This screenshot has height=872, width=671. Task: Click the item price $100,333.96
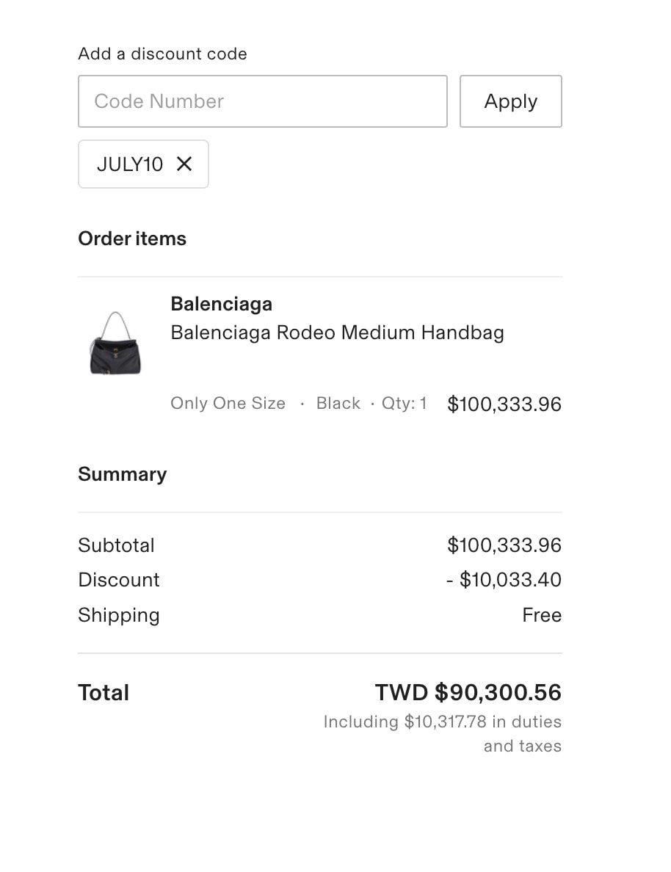[x=504, y=404]
